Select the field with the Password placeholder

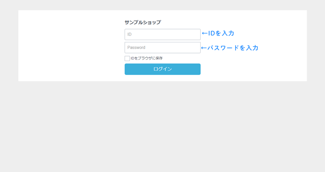162,48
